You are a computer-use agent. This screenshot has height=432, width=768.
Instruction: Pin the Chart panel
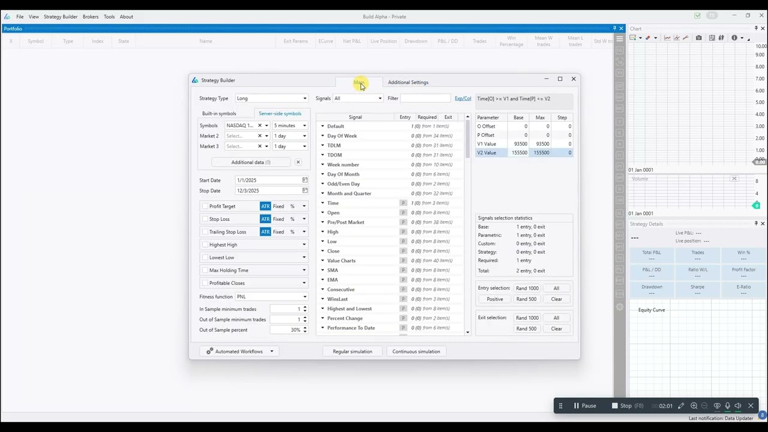[756, 29]
